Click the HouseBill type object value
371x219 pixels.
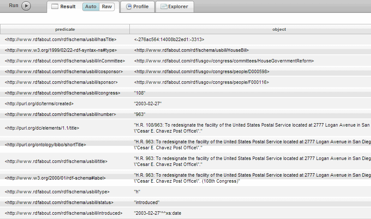(x=191, y=50)
